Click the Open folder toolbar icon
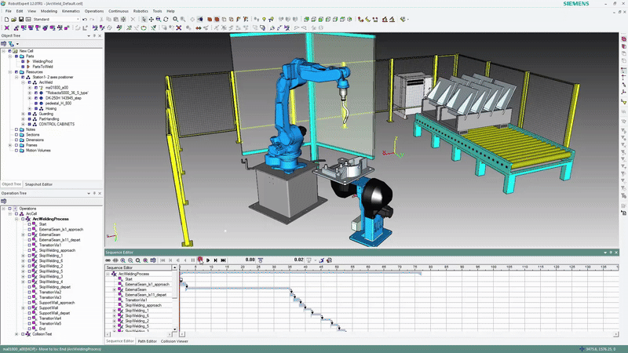628x353 pixels. pos(13,19)
